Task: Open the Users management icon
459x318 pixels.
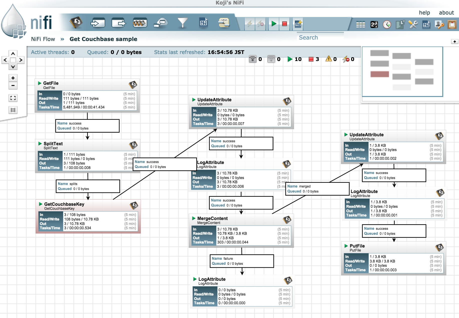Action: pos(439,24)
